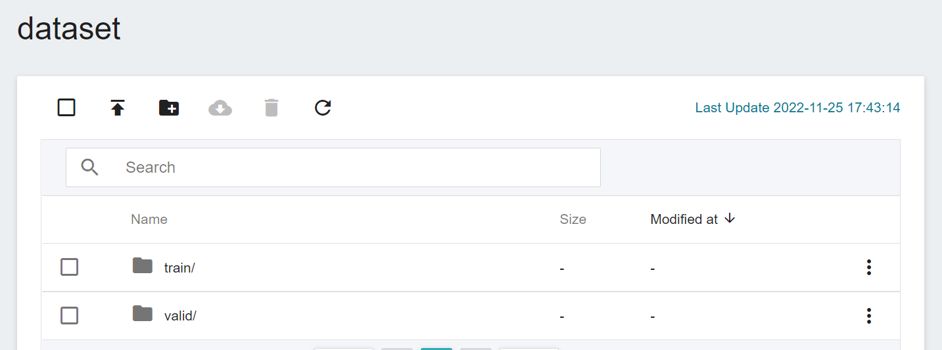Focus the Search input field

[x=333, y=167]
